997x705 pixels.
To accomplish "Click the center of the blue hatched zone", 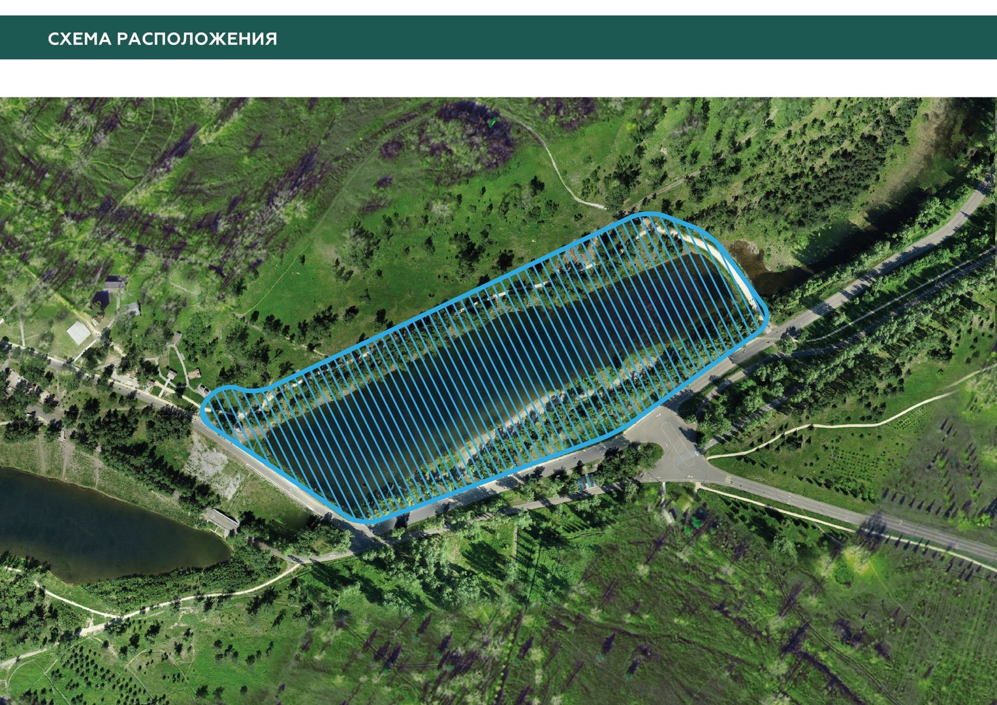I will coord(483,369).
